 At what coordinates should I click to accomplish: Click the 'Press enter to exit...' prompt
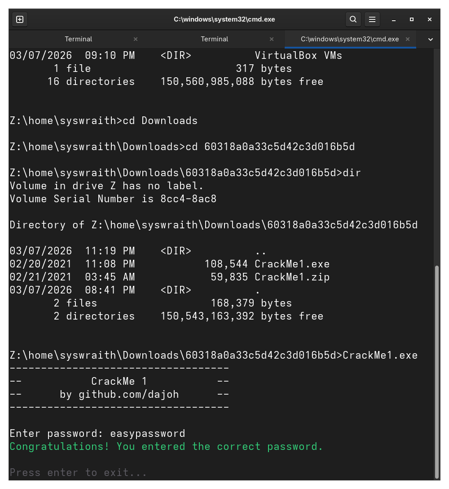click(78, 472)
